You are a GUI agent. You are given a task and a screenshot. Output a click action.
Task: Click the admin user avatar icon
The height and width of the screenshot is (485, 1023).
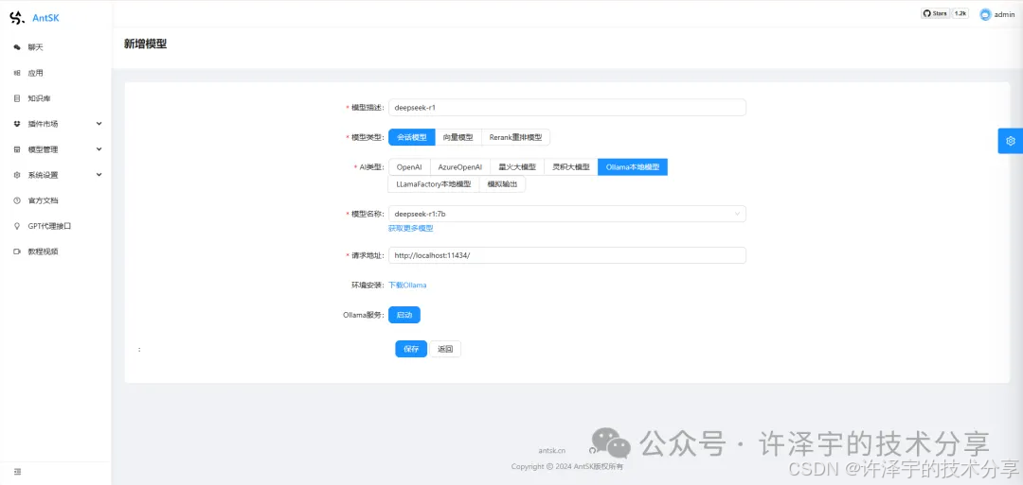tap(985, 15)
